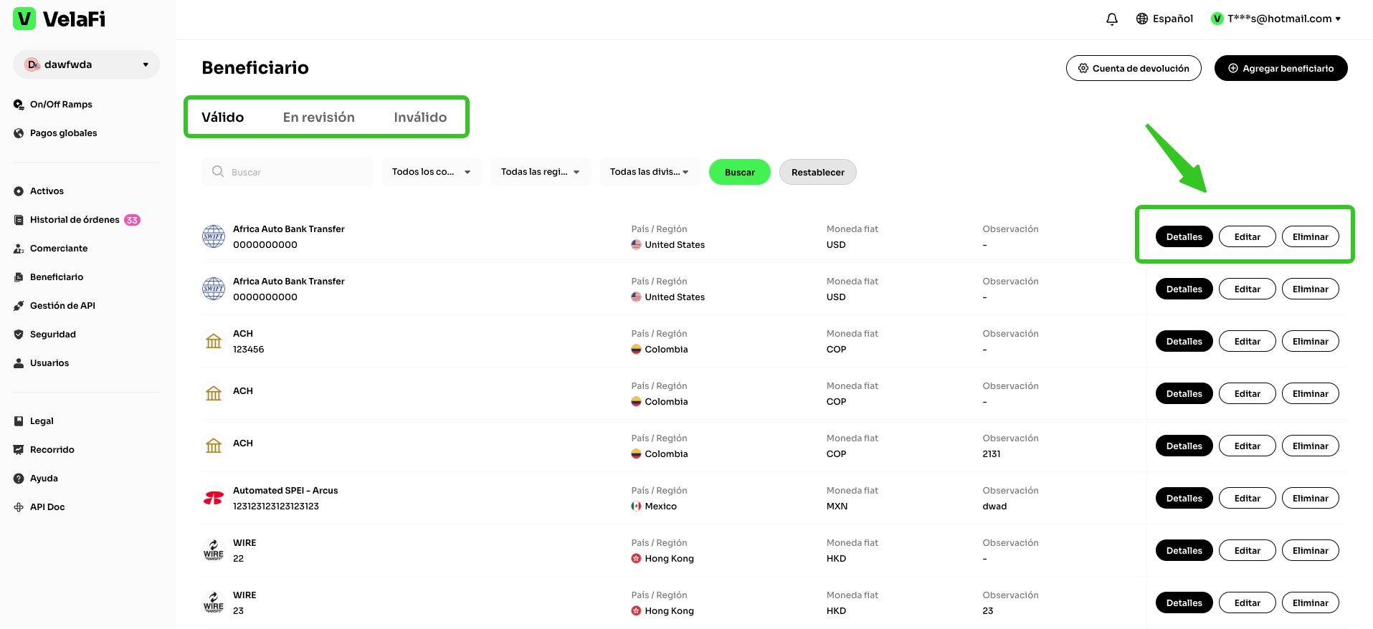Click Eliminar for the Automated SPEI beneficiary
This screenshot has height=629, width=1373.
[x=1310, y=499]
